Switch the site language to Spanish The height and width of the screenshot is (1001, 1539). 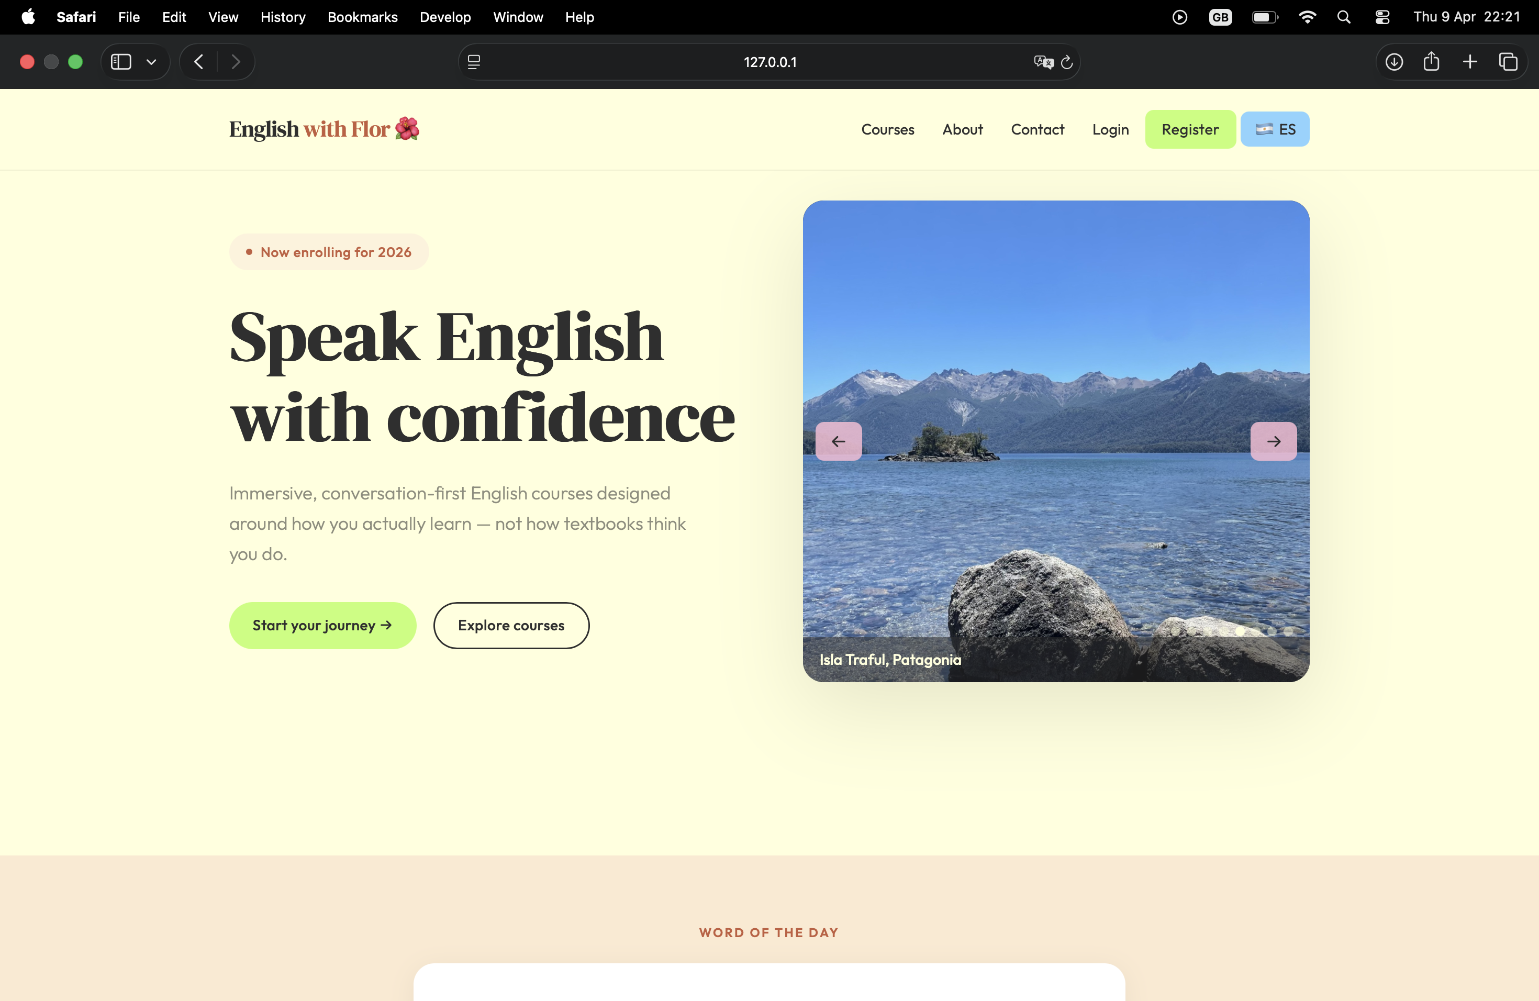1275,129
